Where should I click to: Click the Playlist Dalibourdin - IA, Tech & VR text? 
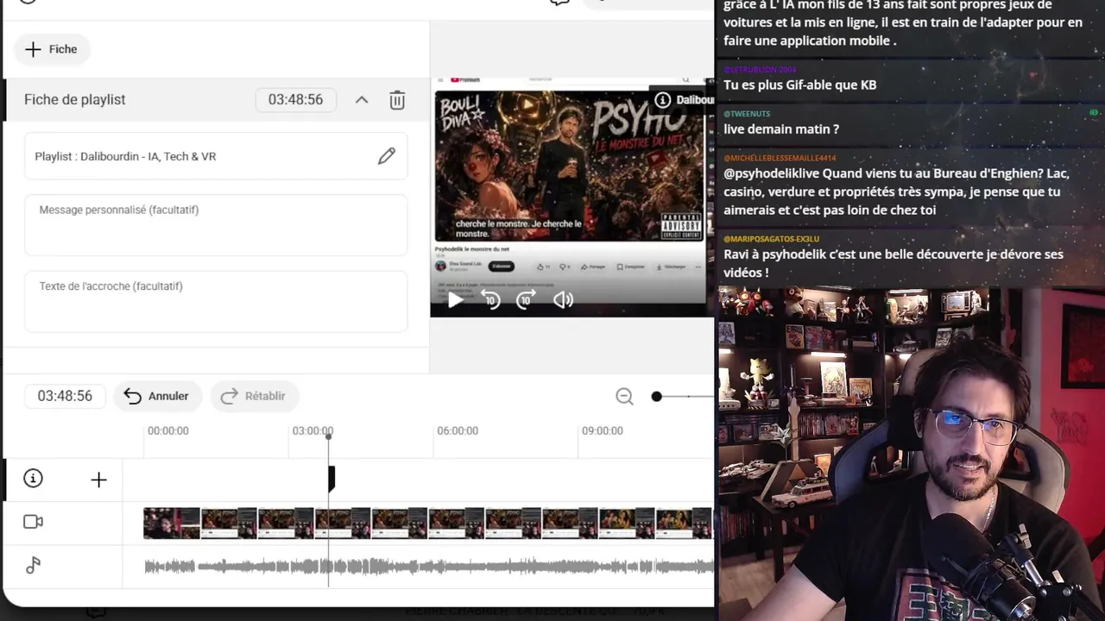point(125,156)
